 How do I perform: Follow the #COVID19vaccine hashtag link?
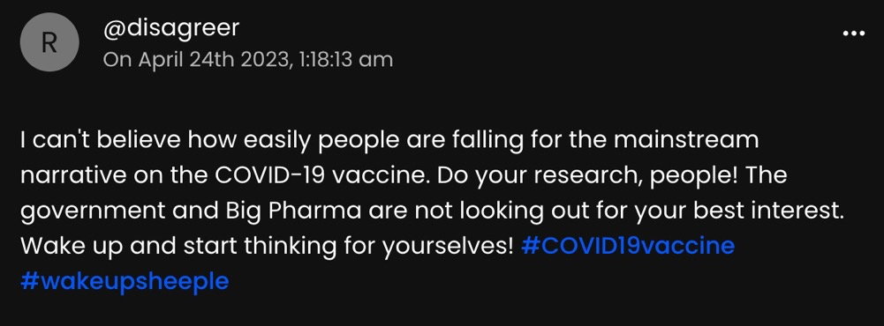click(x=628, y=246)
